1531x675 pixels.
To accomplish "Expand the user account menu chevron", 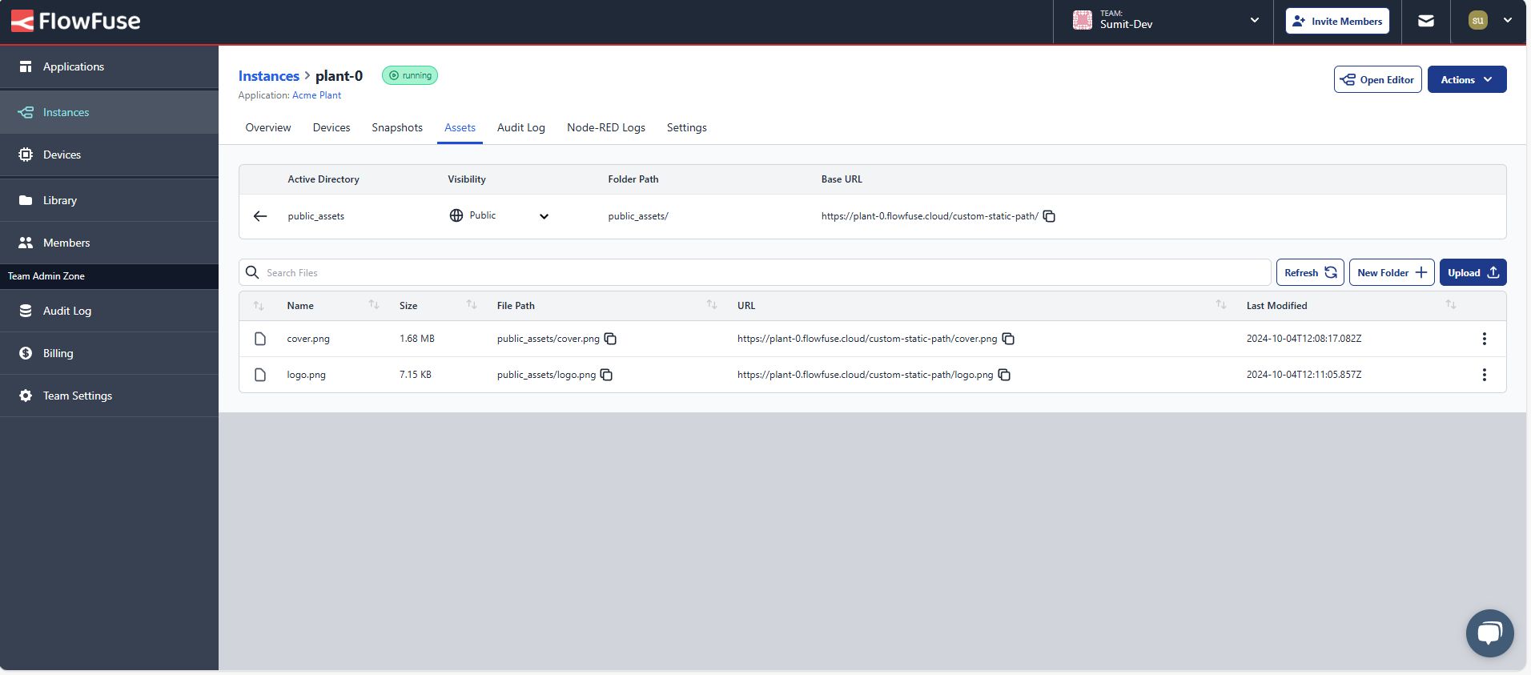I will (x=1508, y=21).
